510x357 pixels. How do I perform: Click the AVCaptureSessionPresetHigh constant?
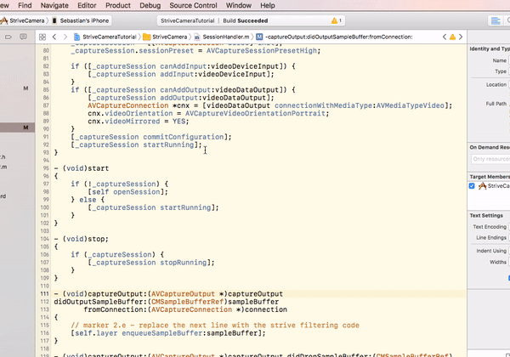[262, 51]
